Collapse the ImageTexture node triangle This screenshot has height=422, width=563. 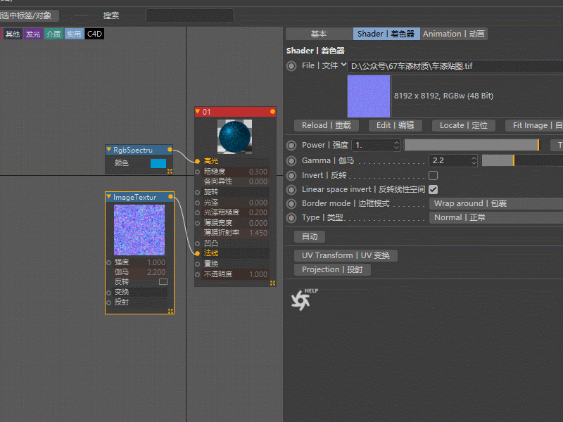[x=109, y=197]
